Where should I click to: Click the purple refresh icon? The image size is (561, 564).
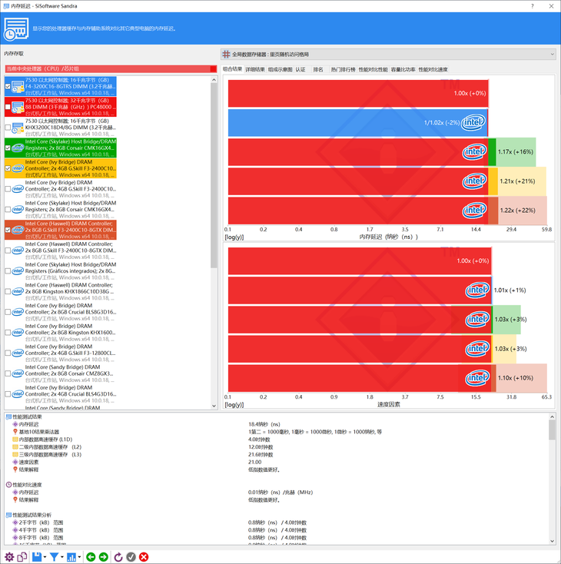(x=118, y=556)
